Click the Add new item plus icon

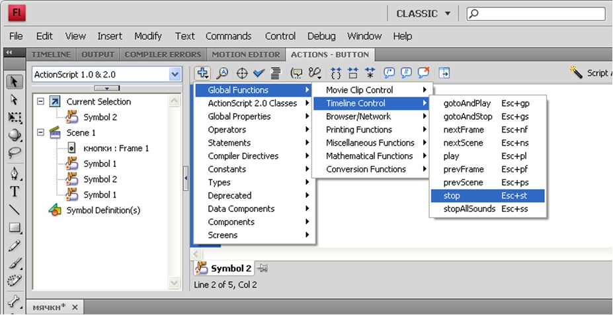[x=202, y=73]
